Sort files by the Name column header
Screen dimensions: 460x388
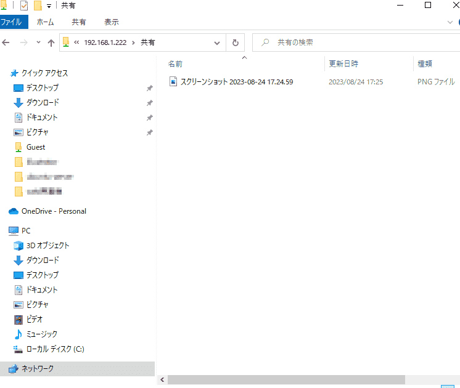click(175, 64)
